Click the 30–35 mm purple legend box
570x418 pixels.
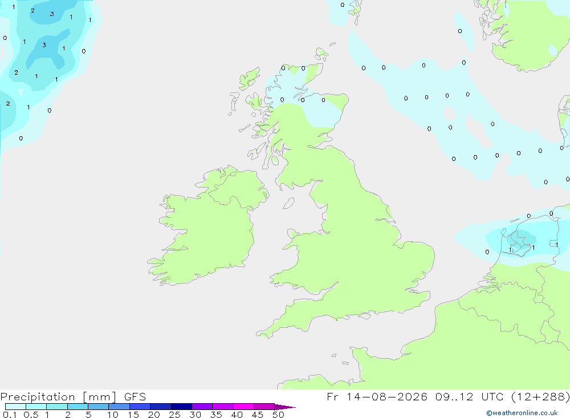(x=202, y=407)
